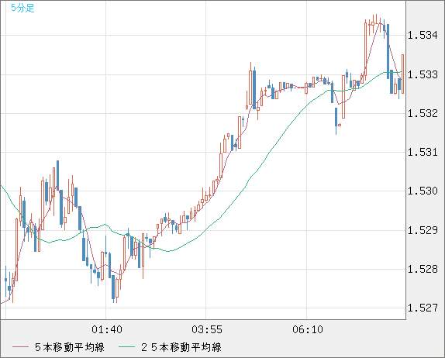445x358 pixels.
Task: Click the 1.532 price axis label
Action: 423,113
